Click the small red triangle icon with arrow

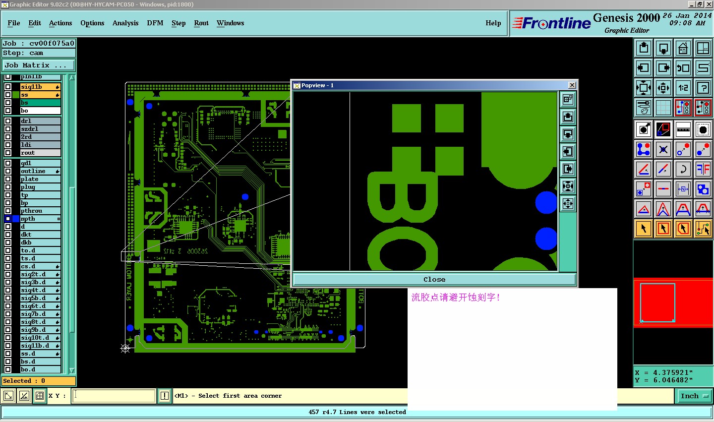pyautogui.click(x=644, y=209)
